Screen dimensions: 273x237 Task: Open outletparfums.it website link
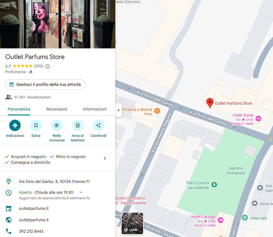pyautogui.click(x=34, y=220)
